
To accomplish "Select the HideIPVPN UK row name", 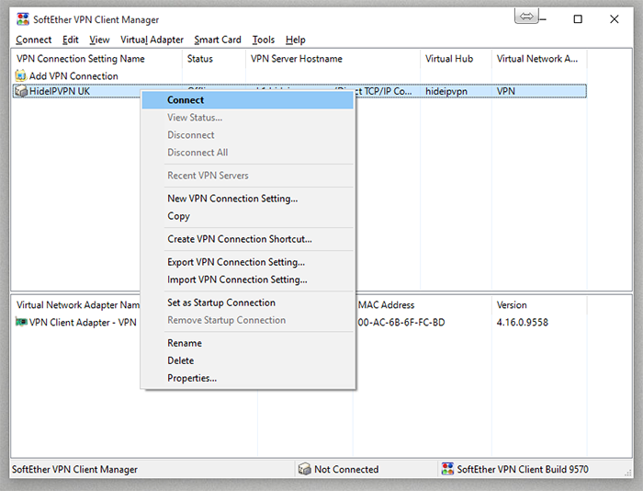I will 60,91.
